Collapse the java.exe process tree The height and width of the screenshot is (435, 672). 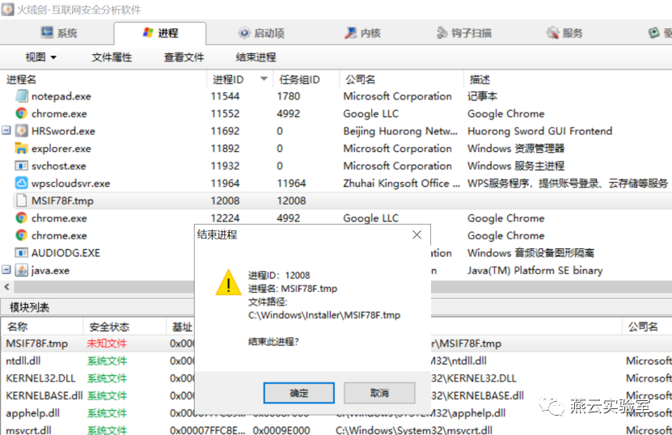(x=6, y=269)
